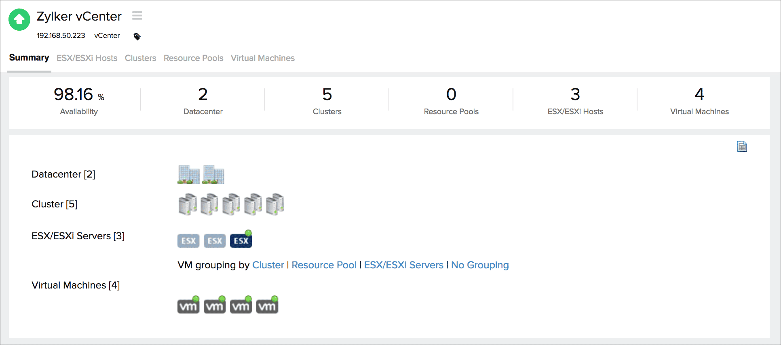Click the Resource Pools count of 0
The height and width of the screenshot is (345, 781).
[x=451, y=95]
